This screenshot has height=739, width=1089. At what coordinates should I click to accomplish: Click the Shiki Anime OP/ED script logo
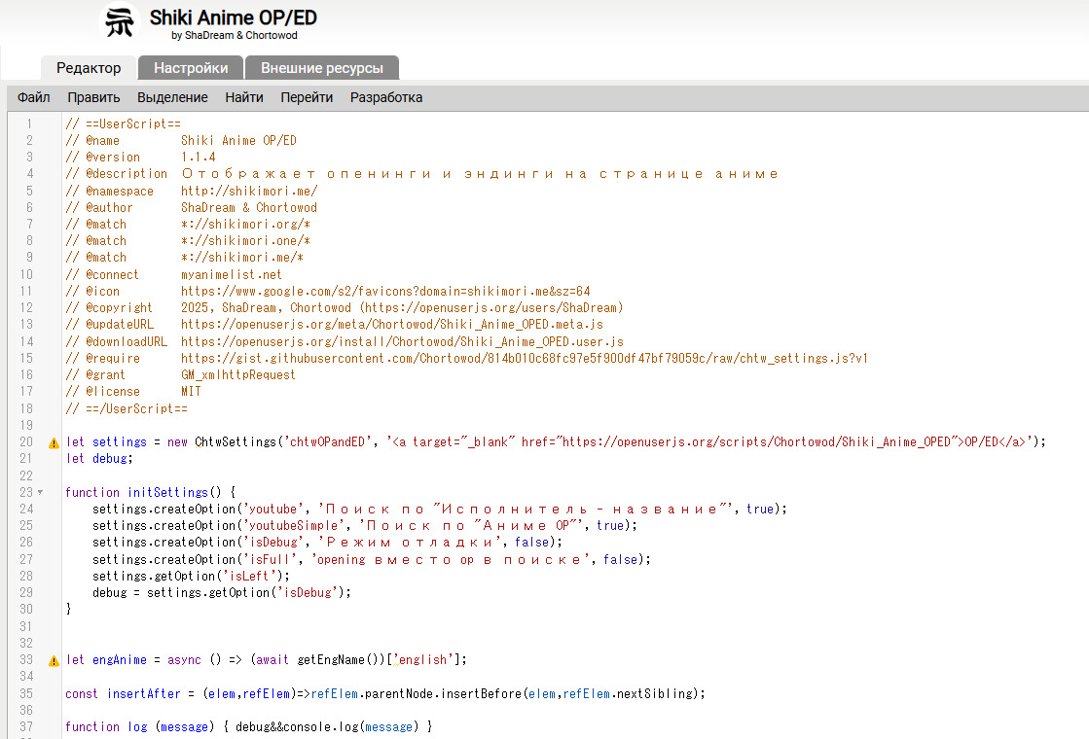(121, 23)
